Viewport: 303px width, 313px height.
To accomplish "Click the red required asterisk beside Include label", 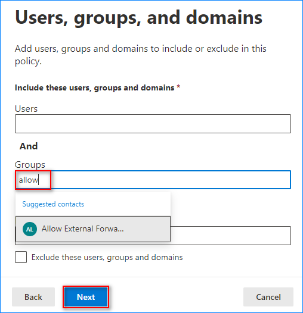I will click(x=178, y=87).
